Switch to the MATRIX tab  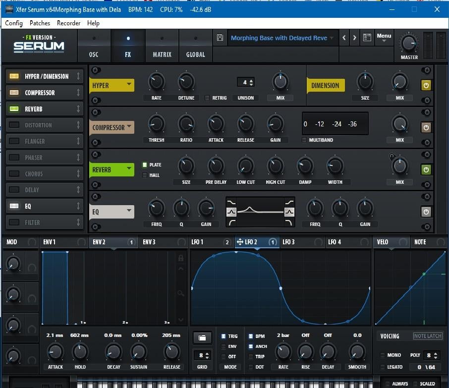[162, 46]
